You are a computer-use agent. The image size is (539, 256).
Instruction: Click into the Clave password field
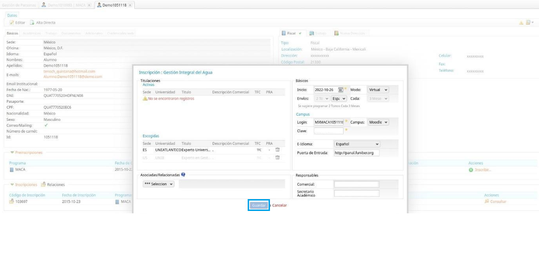328,131
